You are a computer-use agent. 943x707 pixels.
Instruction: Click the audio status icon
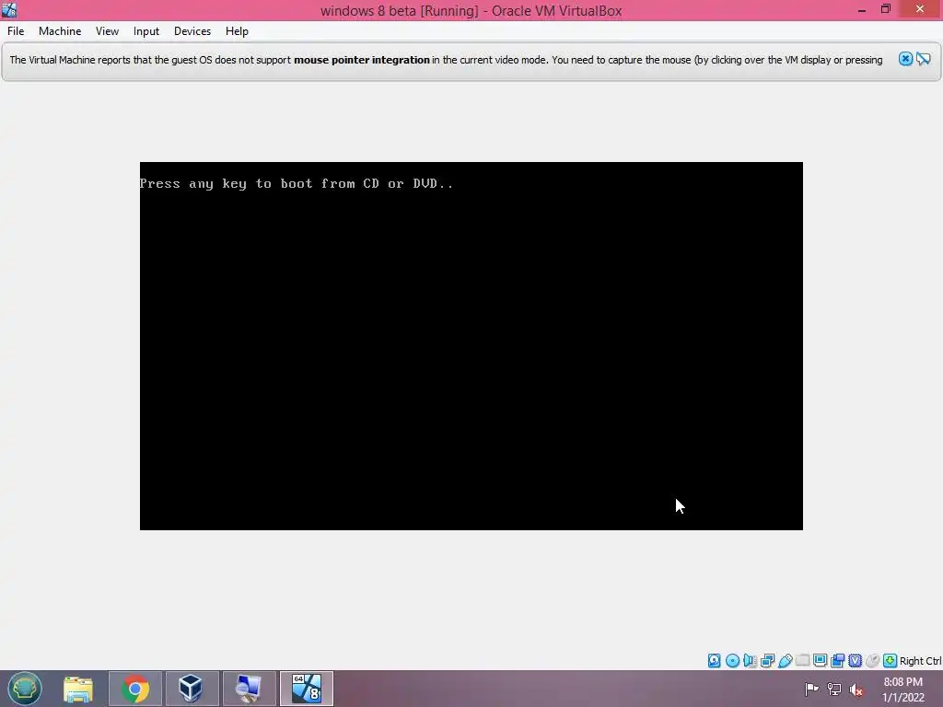(x=750, y=661)
